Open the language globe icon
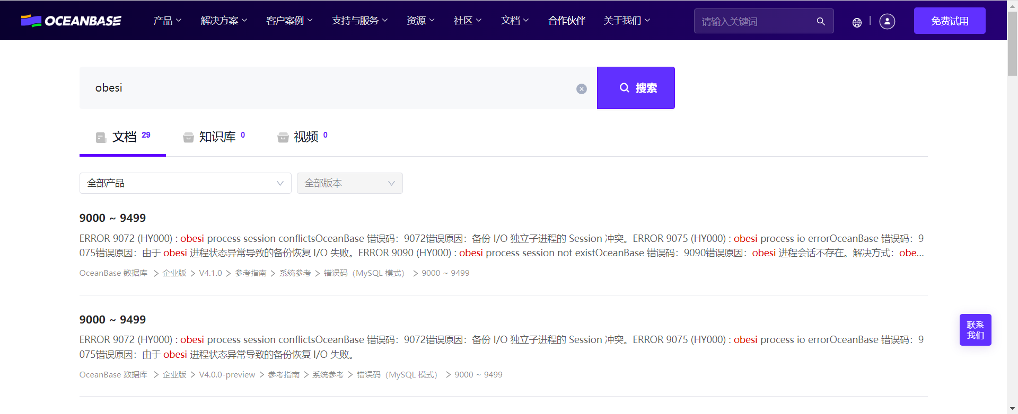This screenshot has width=1018, height=414. tap(857, 22)
